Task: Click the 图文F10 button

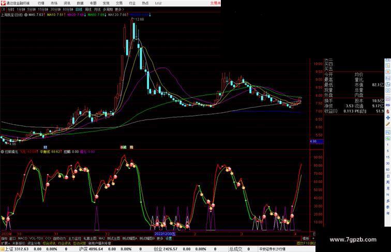Action: (303, 243)
